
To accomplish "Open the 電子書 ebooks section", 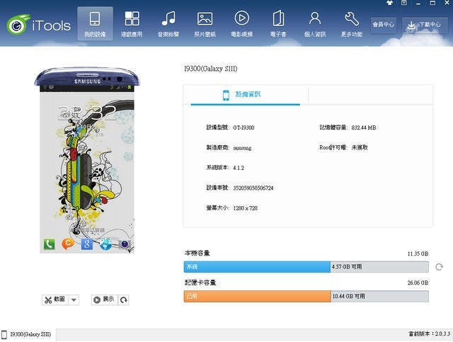I will coord(278,23).
